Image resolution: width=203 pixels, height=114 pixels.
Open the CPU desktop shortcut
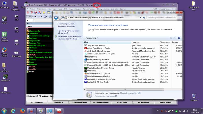pyautogui.click(x=16, y=30)
